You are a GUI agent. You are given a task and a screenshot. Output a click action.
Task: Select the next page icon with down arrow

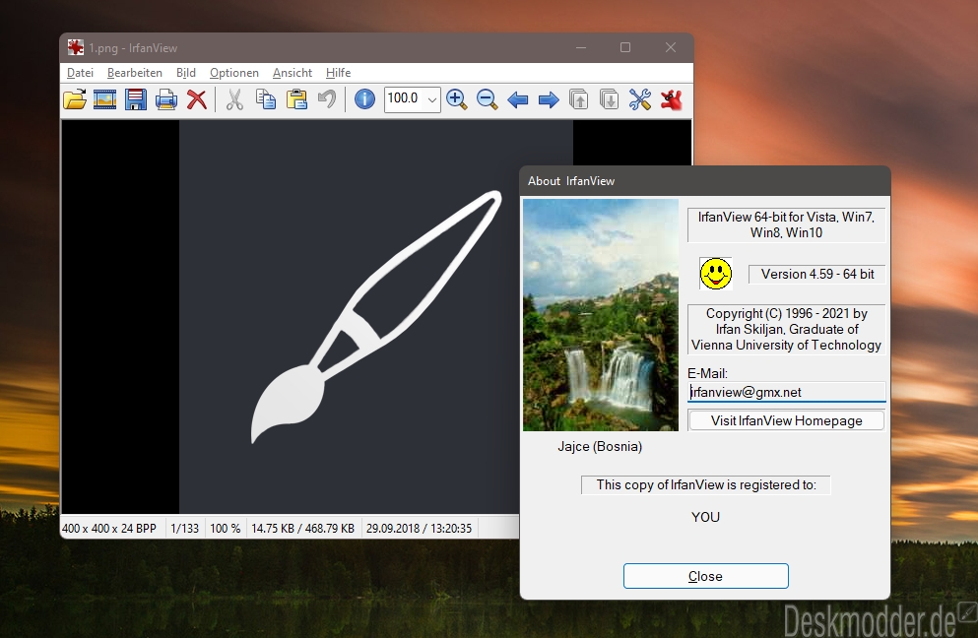click(x=609, y=99)
